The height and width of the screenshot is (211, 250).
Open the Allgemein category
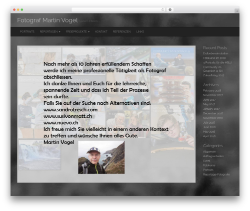point(209,152)
